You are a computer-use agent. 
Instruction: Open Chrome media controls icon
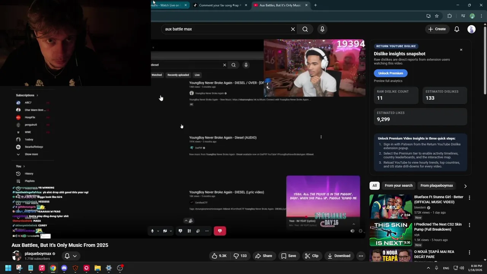(x=463, y=16)
